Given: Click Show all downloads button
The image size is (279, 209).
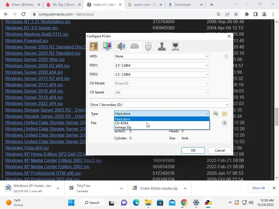Looking at the screenshot, I should click(258, 188).
